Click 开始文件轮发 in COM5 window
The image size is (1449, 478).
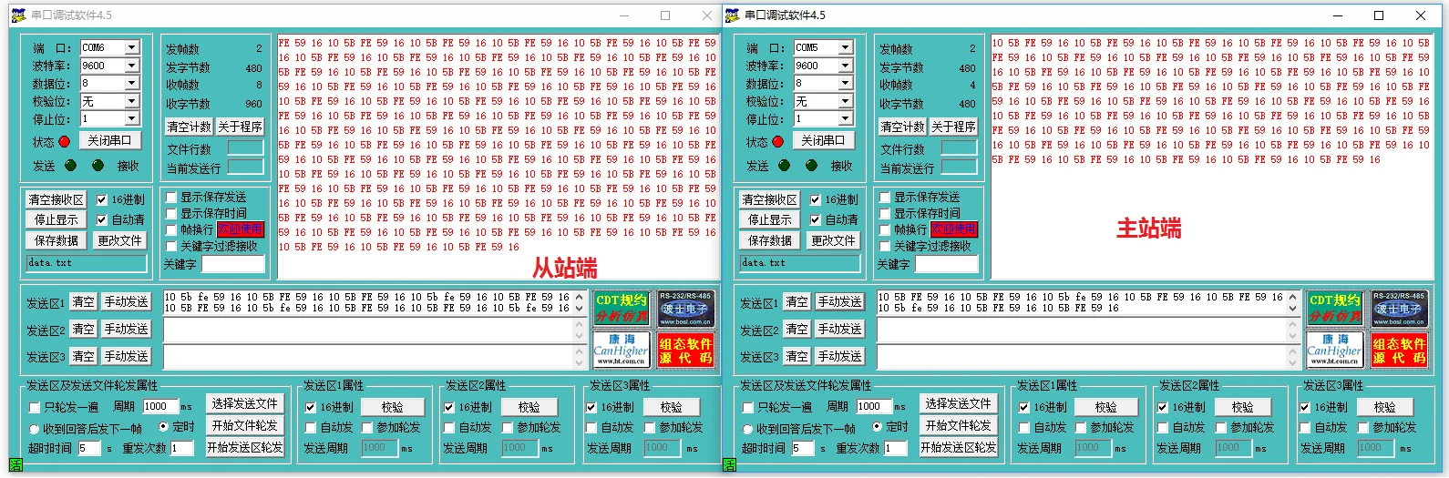point(959,425)
